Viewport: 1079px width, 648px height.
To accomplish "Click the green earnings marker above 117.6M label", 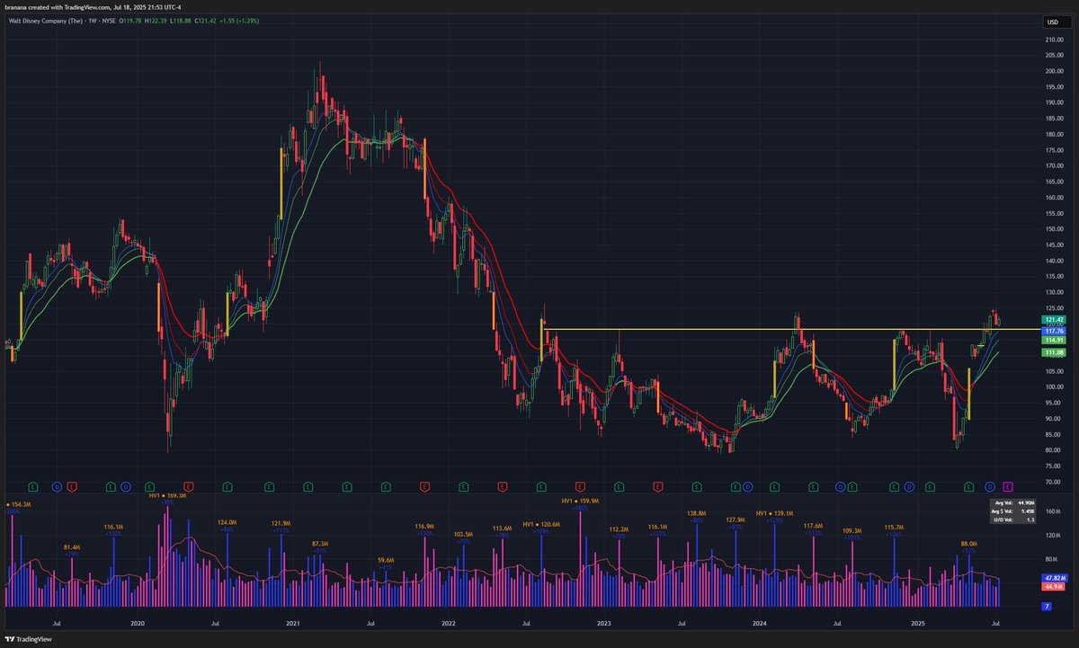I will coord(814,486).
